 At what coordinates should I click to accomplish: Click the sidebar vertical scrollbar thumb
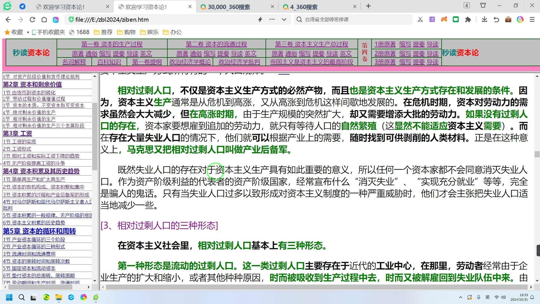click(95, 137)
